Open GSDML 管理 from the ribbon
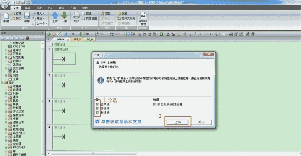This screenshot has height=156, width=301. pos(143,18)
